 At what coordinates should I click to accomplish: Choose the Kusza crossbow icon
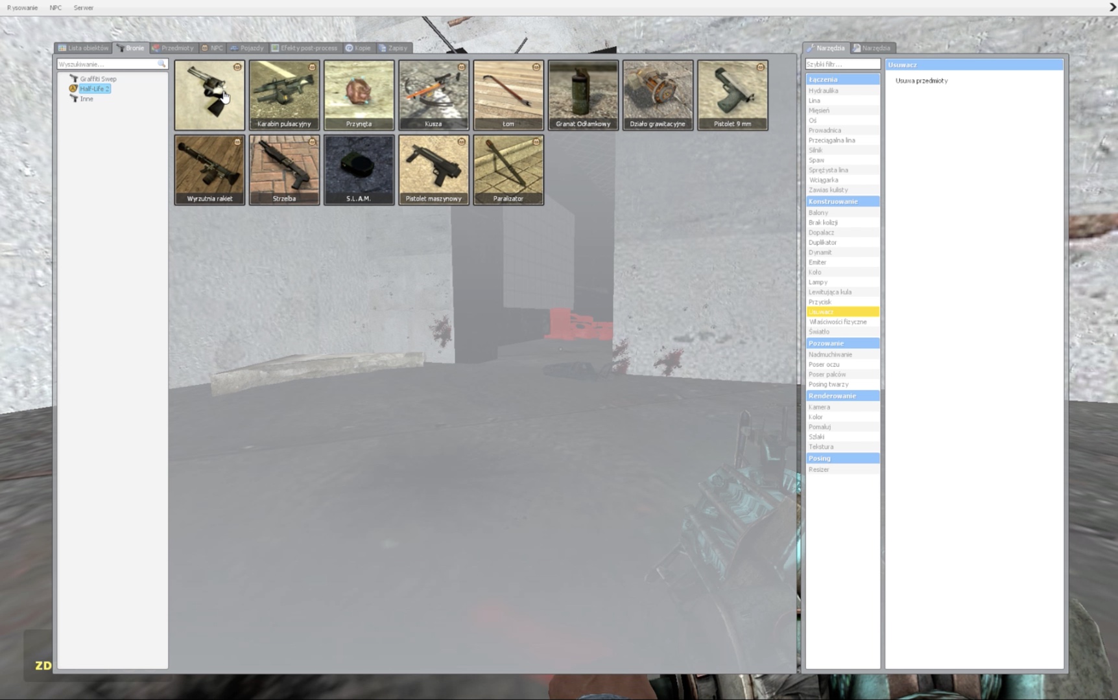pyautogui.click(x=433, y=95)
